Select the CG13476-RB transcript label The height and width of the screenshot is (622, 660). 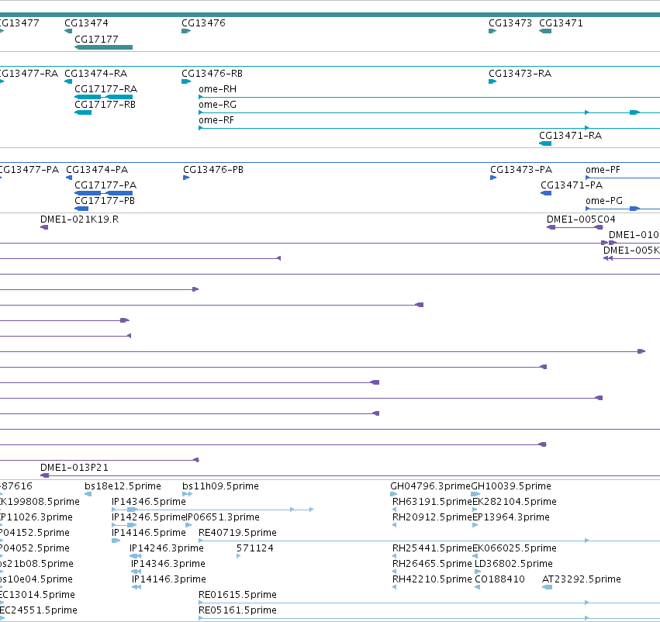(213, 74)
